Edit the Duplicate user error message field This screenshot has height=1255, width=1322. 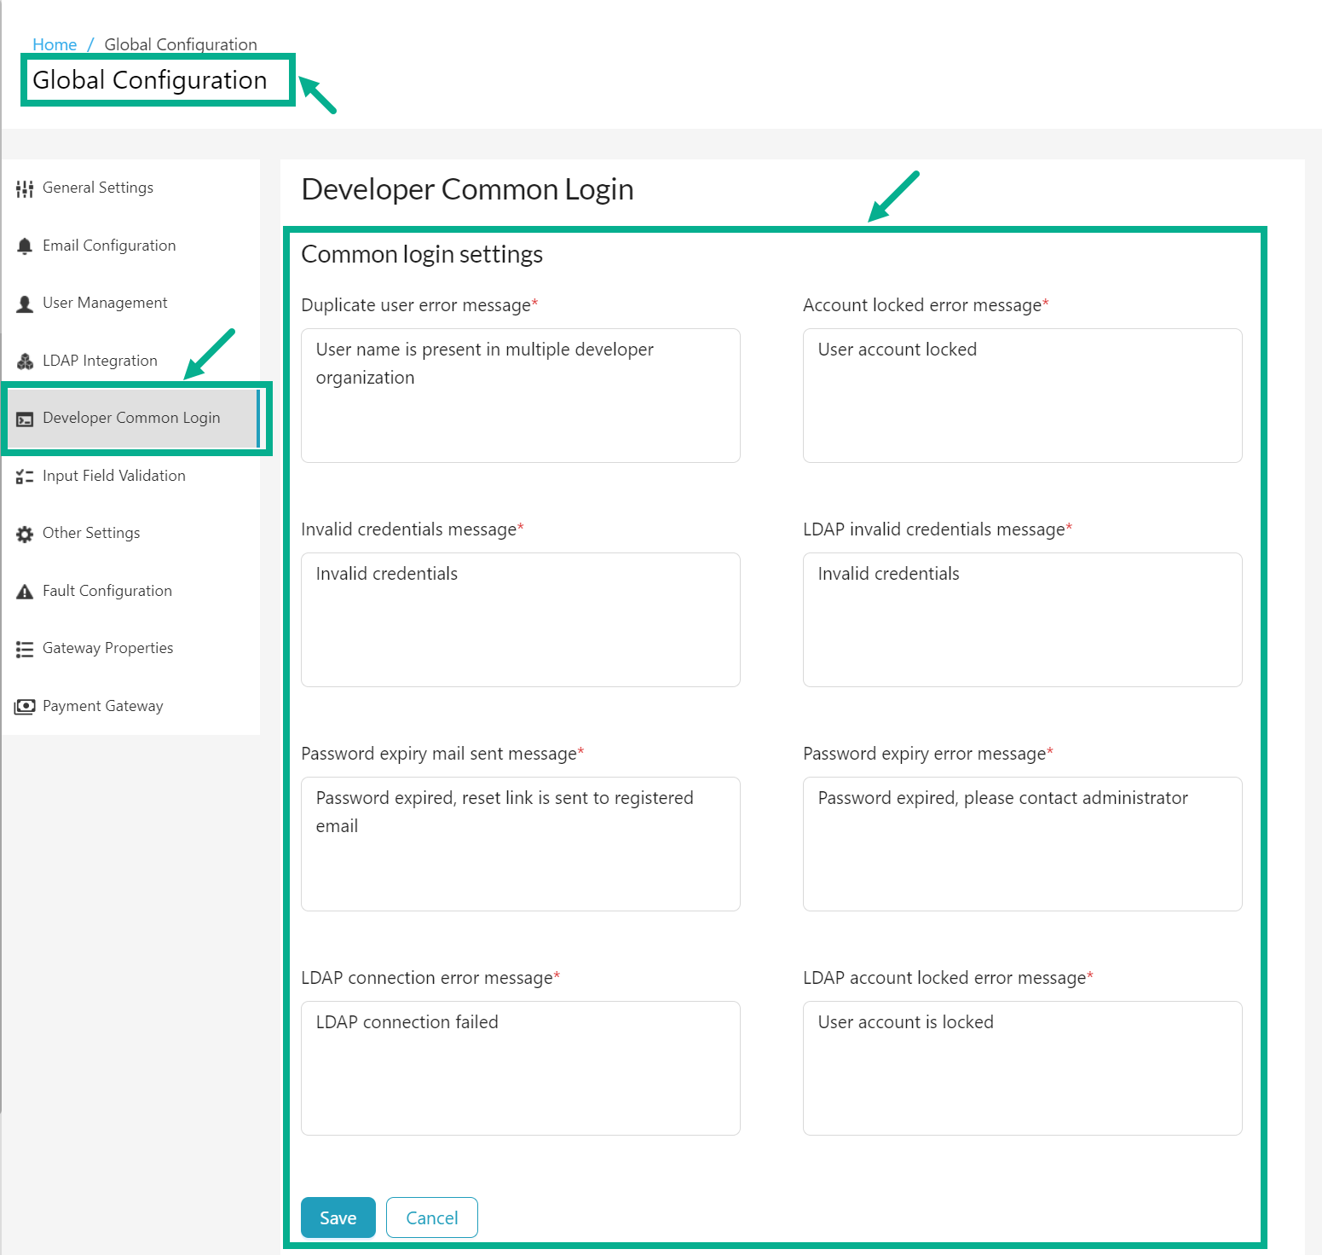520,396
